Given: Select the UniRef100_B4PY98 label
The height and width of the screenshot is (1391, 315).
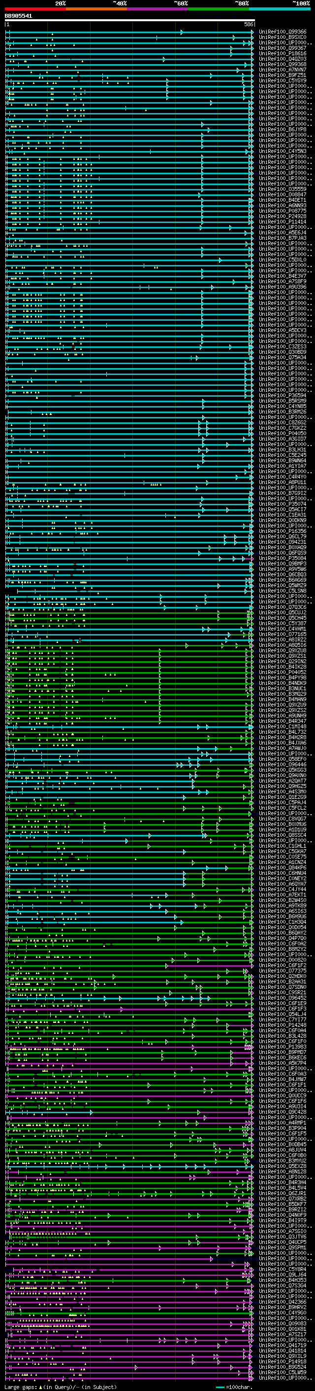Looking at the screenshot, I should [x=283, y=677].
